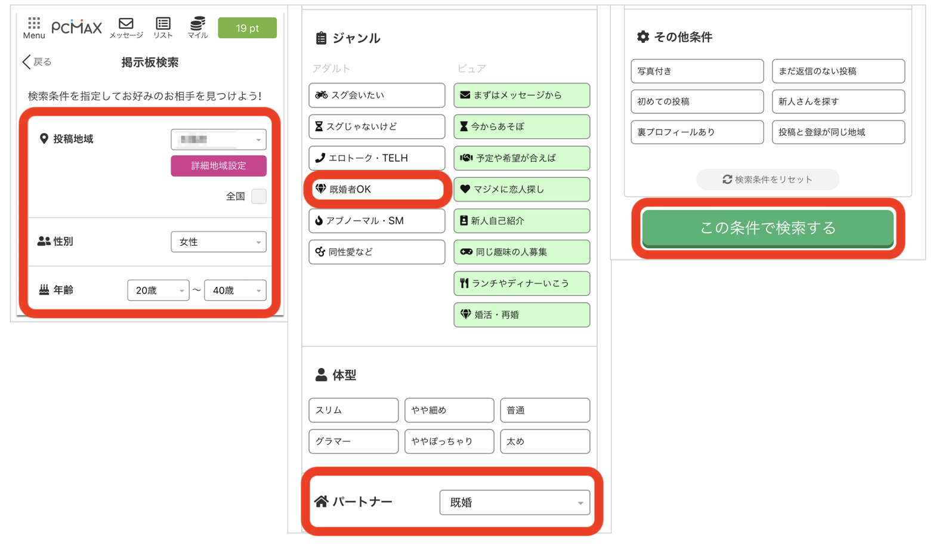Go back with the 戻る arrow
Image resolution: width=933 pixels, height=544 pixels.
tap(37, 62)
